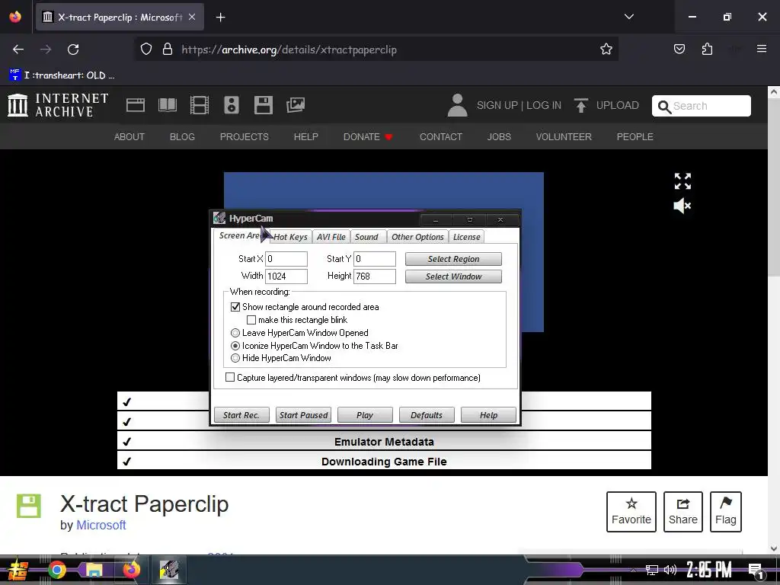Click the browser address bar URL
Screen dimensions: 780x585
click(289, 50)
